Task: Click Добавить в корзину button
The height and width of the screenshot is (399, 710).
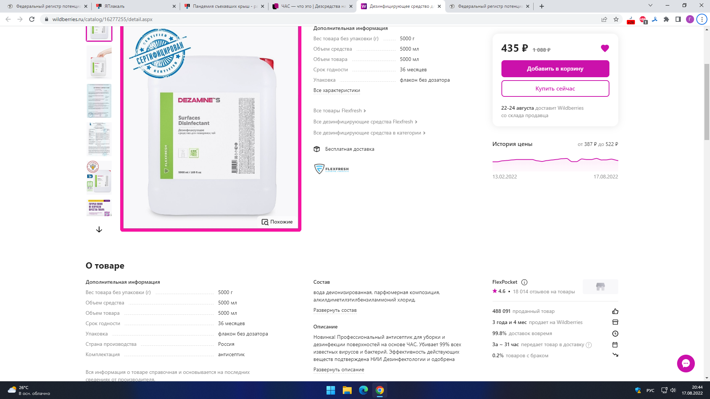Action: (555, 69)
